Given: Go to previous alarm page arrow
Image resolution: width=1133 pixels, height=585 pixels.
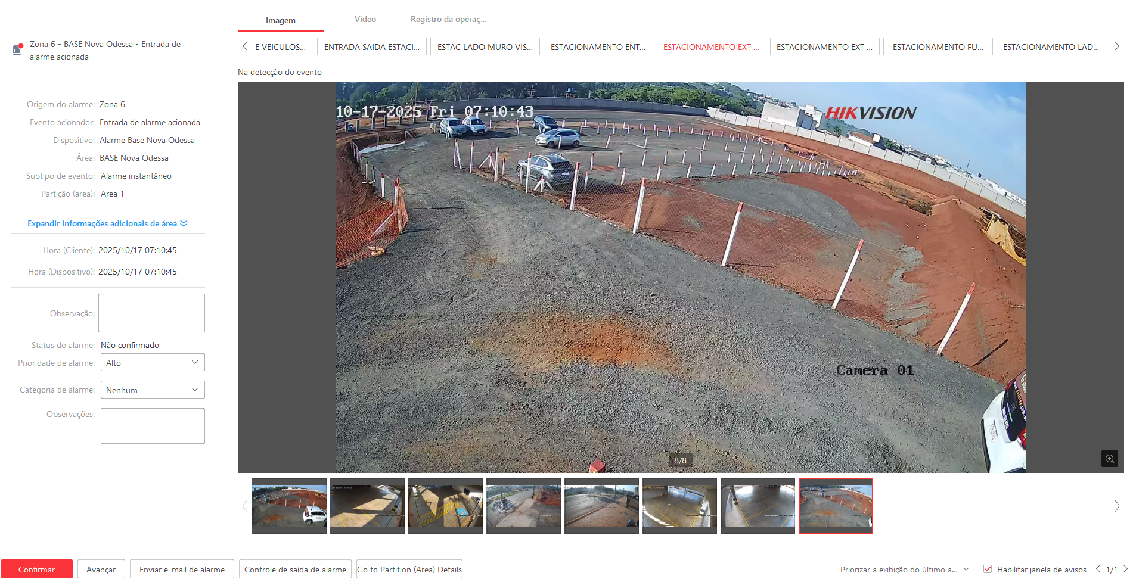Looking at the screenshot, I should (x=1098, y=569).
